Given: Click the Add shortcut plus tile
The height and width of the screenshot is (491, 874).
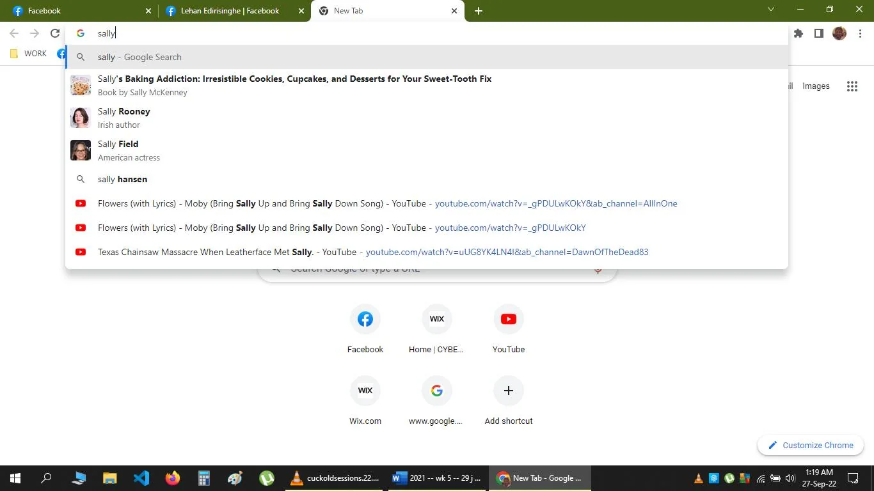Looking at the screenshot, I should click(x=509, y=400).
